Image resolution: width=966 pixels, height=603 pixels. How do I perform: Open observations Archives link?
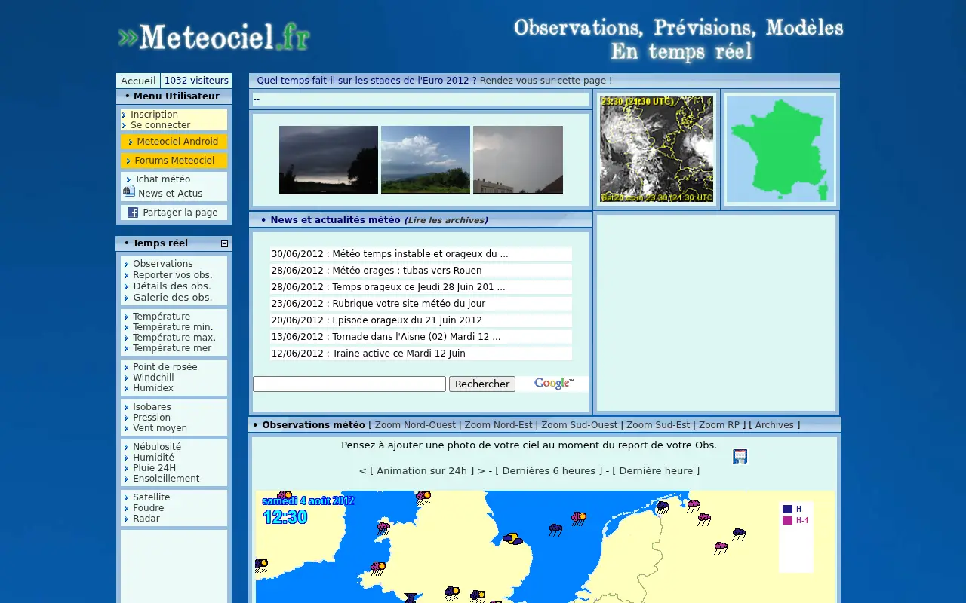tap(774, 425)
